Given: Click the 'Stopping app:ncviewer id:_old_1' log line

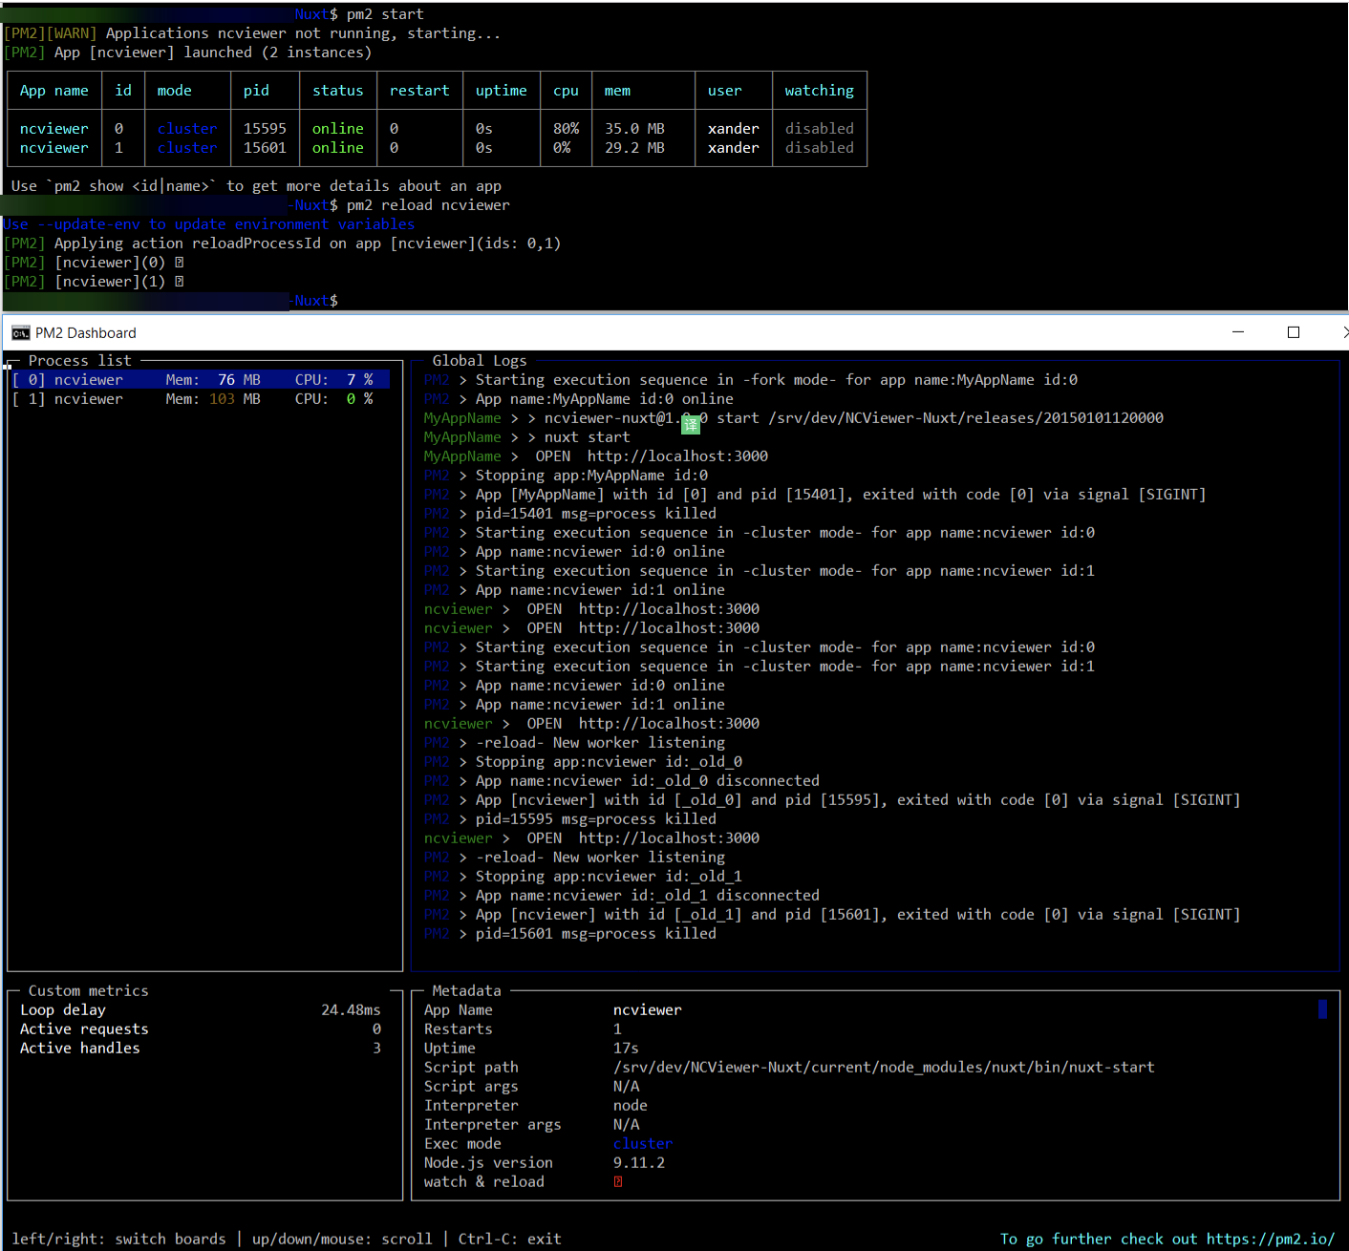Looking at the screenshot, I should [584, 877].
